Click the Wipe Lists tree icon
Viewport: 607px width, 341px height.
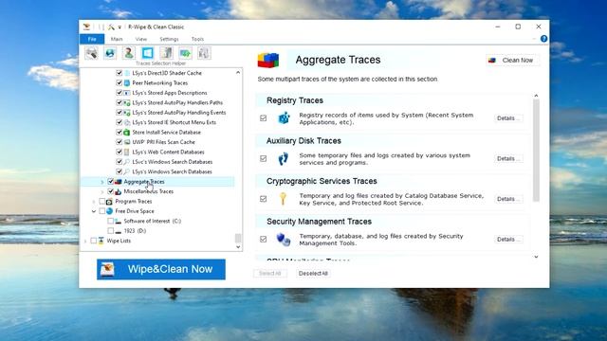coord(101,241)
